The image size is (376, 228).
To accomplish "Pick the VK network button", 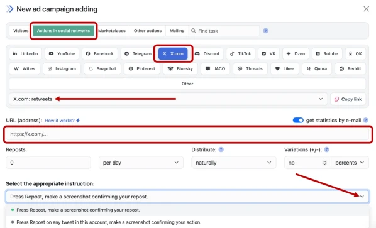I will (269, 53).
